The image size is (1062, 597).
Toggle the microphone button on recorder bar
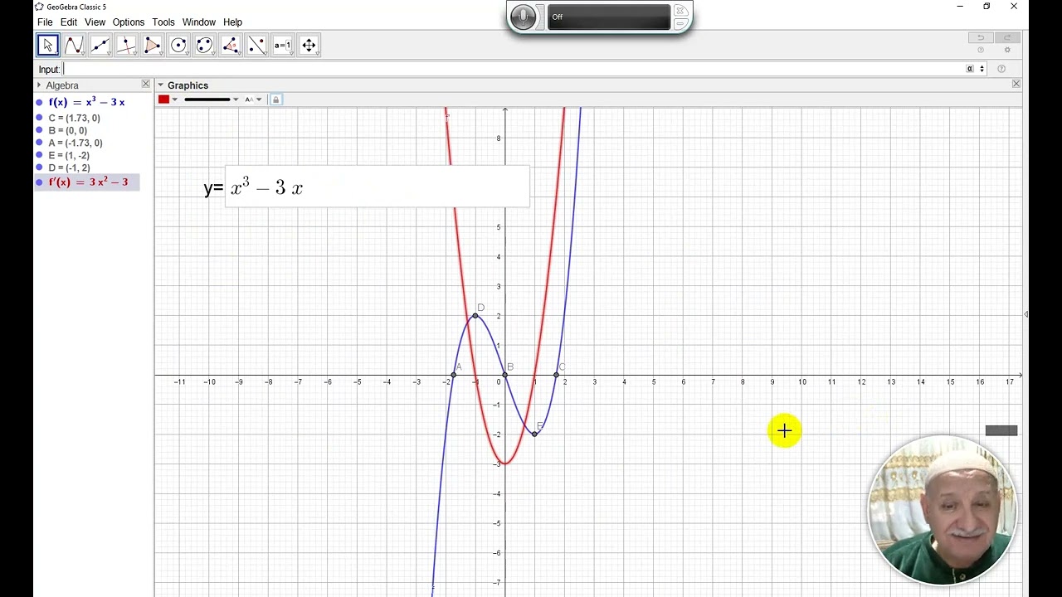524,17
